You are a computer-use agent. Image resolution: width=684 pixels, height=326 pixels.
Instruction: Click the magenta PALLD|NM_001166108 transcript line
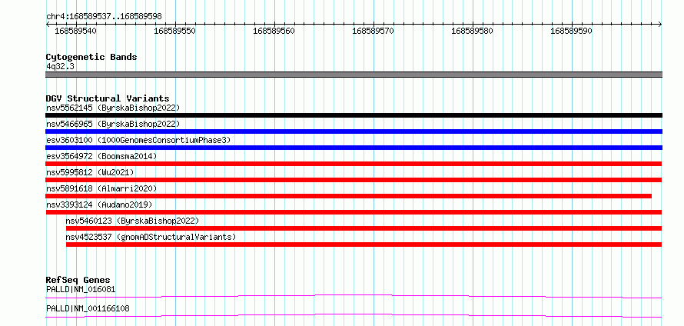tap(354, 316)
